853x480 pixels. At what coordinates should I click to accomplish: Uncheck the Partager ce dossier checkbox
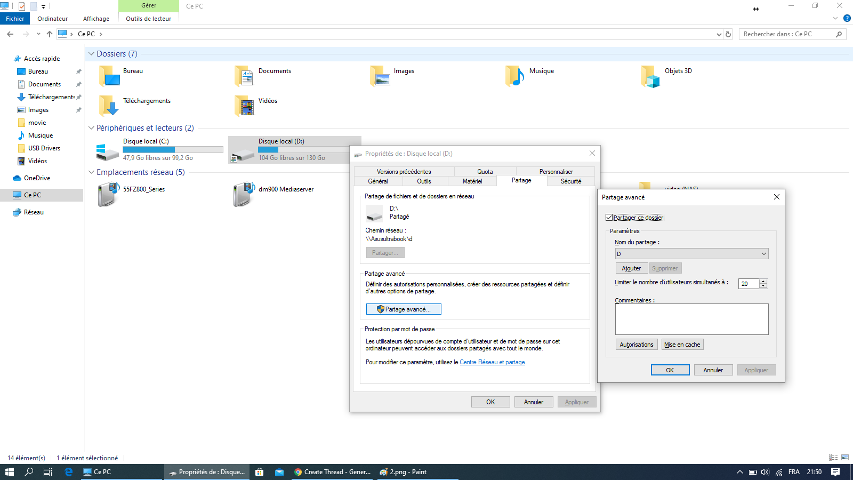tap(609, 218)
